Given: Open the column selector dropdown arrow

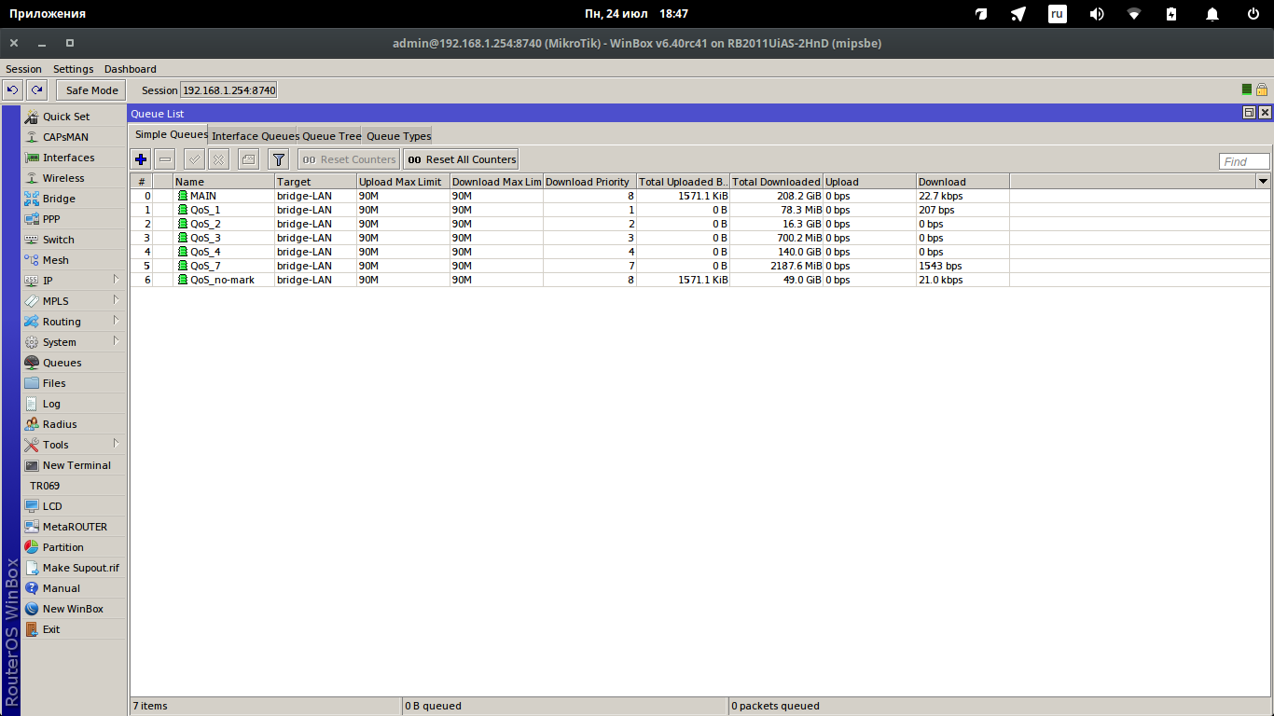Looking at the screenshot, I should pos(1264,181).
